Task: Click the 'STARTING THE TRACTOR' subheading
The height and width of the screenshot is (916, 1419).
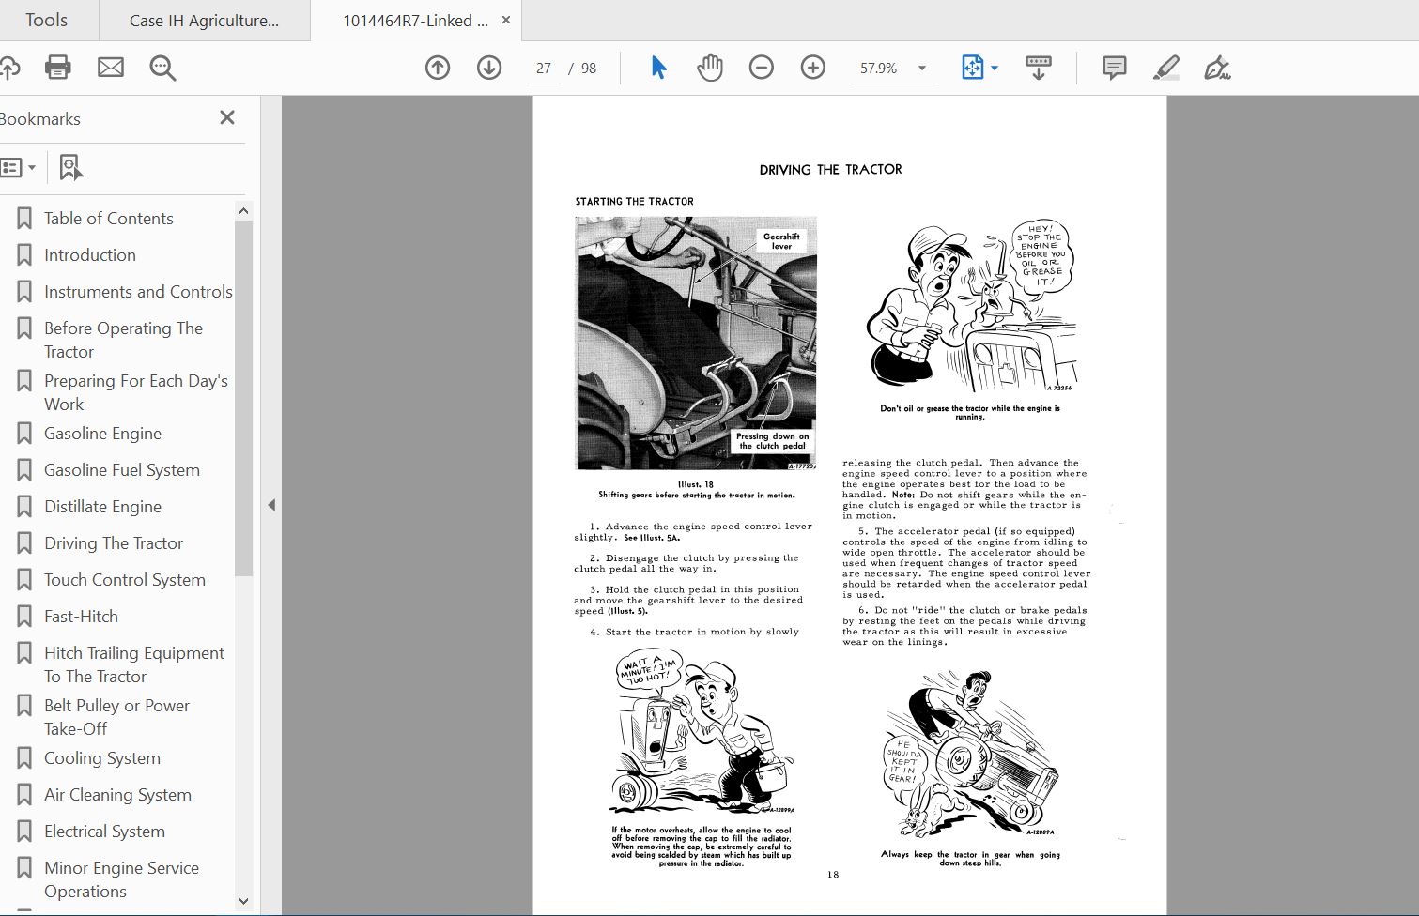Action: [x=635, y=202]
